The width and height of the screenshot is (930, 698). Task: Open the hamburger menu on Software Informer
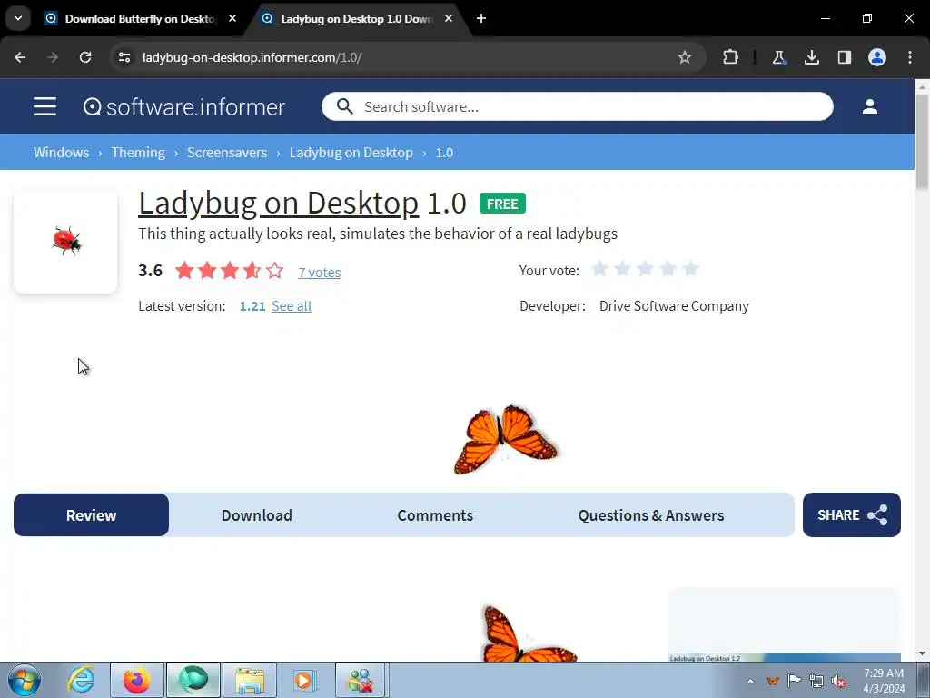45,107
